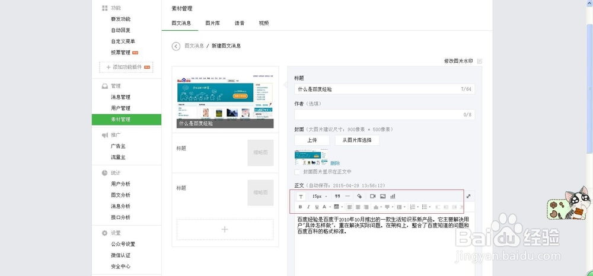Image resolution: width=593 pixels, height=276 pixels.
Task: Open spacing-before dropdown arrow
Action: (x=381, y=207)
